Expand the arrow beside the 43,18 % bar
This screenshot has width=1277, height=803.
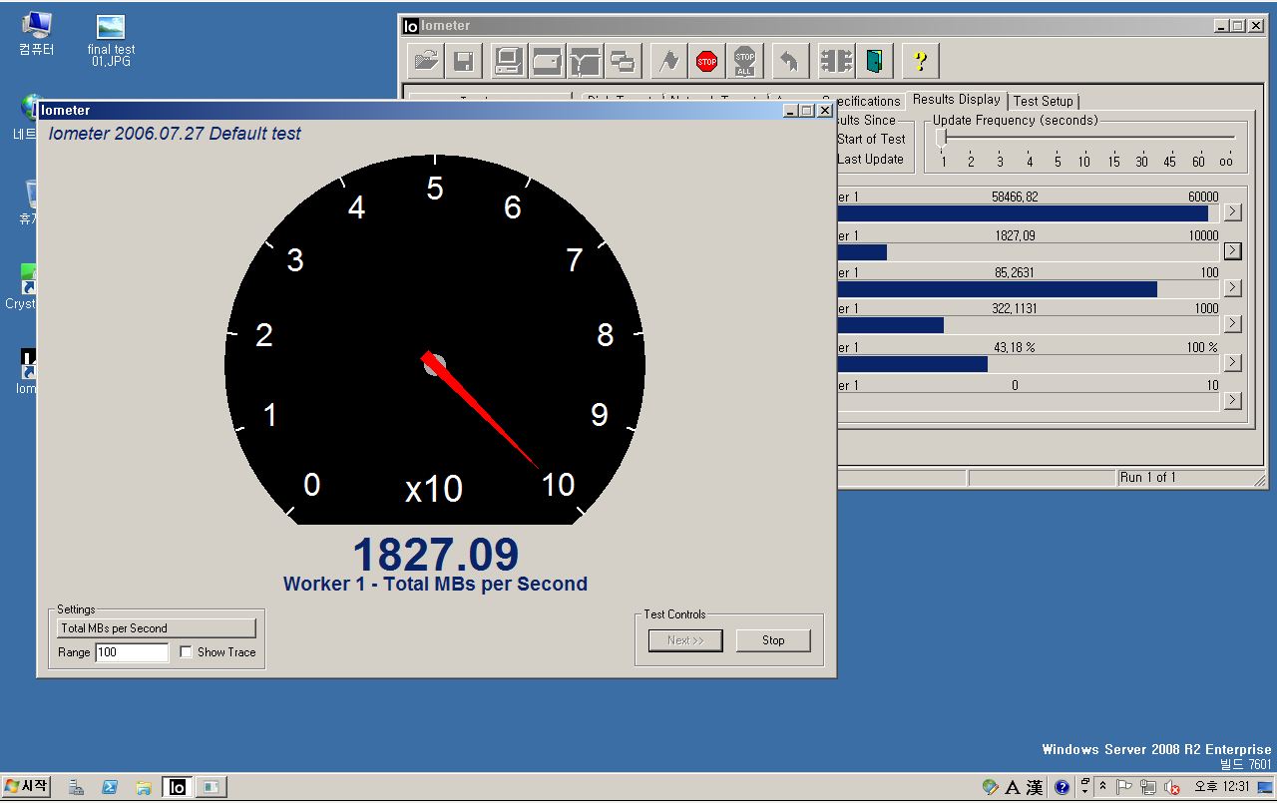tap(1233, 363)
